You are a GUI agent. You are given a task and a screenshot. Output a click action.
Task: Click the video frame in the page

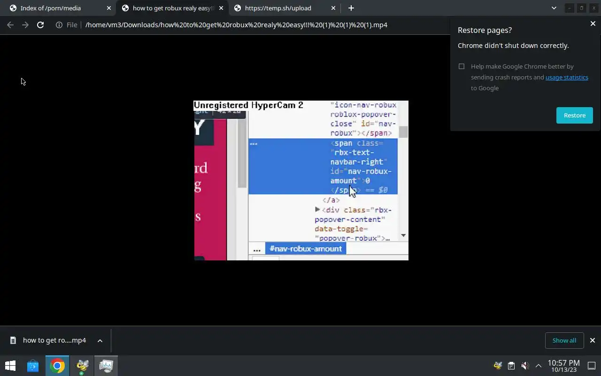301,180
